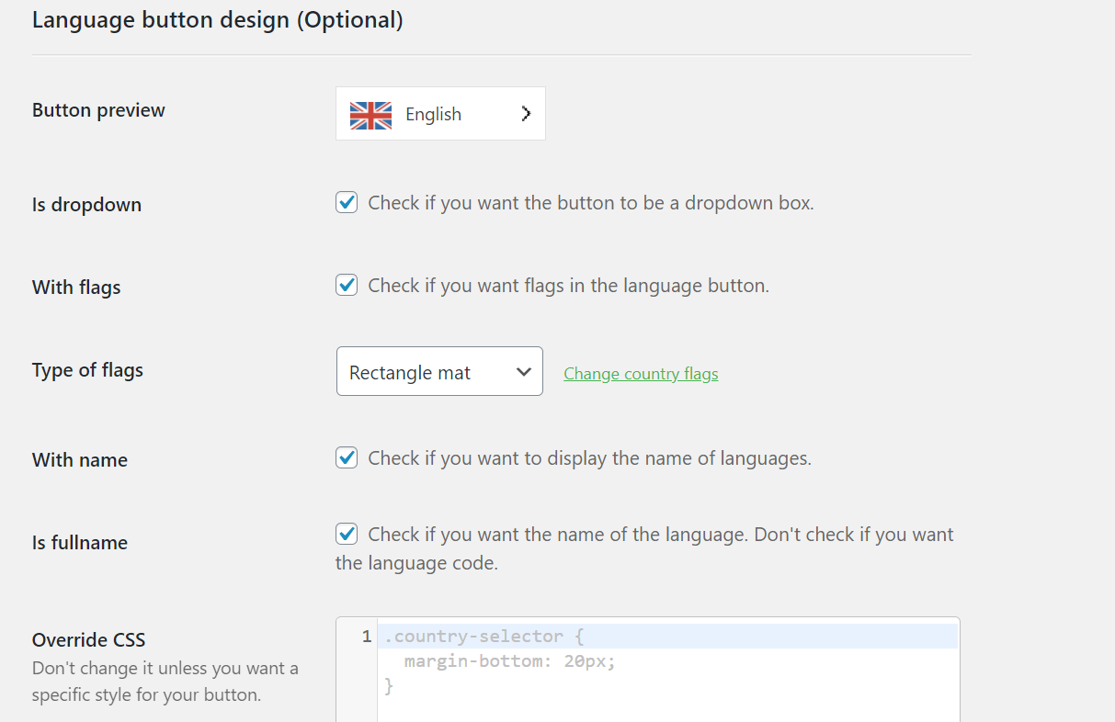Click the closing brace line in CSS editor

click(x=389, y=685)
